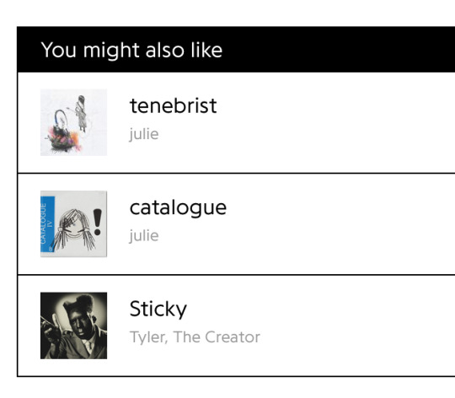455x398 pixels.
Task: Click exclamation mark on catalogue cover
Action: [x=98, y=222]
